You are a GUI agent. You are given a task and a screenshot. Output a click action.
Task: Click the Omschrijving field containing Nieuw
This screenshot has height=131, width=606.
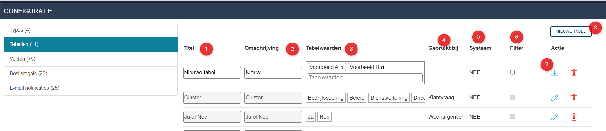[273, 73]
